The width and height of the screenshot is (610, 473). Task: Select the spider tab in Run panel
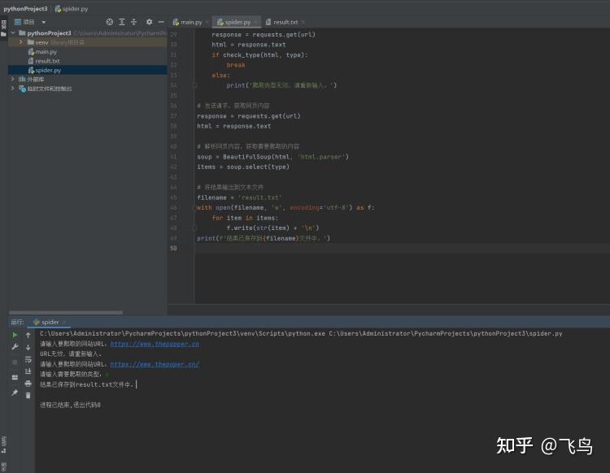(50, 322)
